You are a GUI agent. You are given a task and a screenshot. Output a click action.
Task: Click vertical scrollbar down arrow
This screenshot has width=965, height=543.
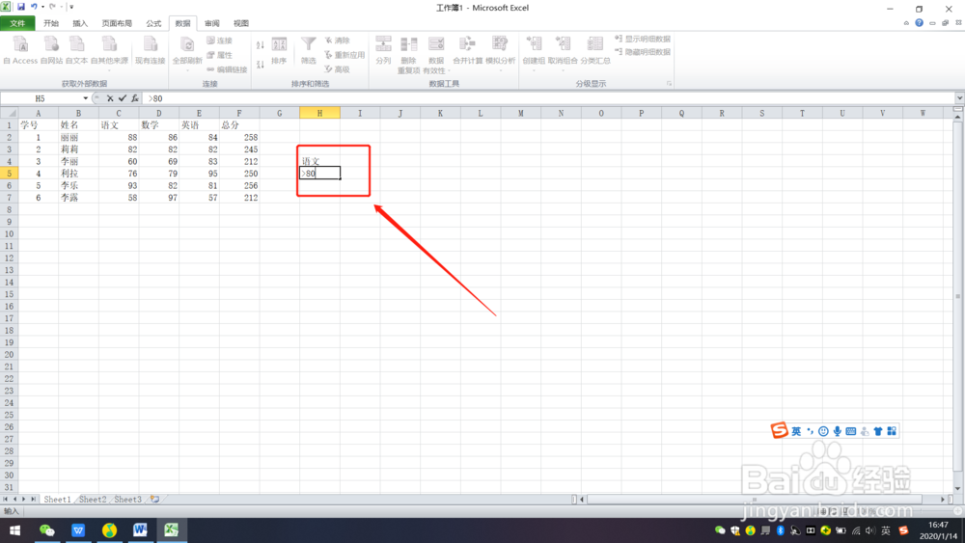958,489
